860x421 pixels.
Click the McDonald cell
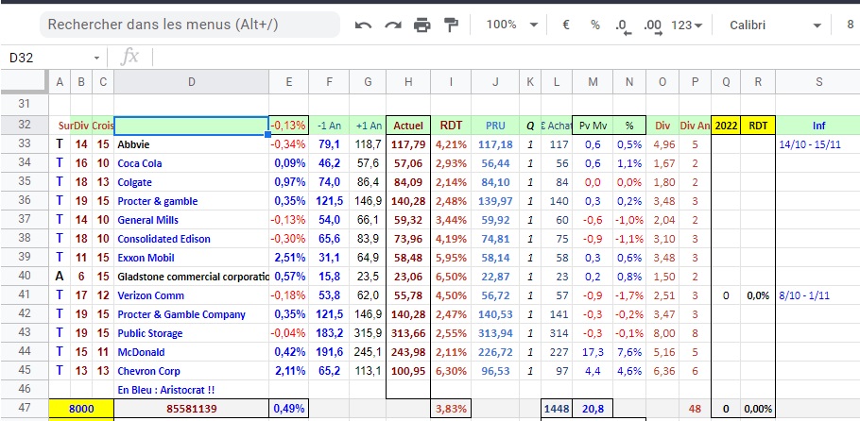click(192, 352)
